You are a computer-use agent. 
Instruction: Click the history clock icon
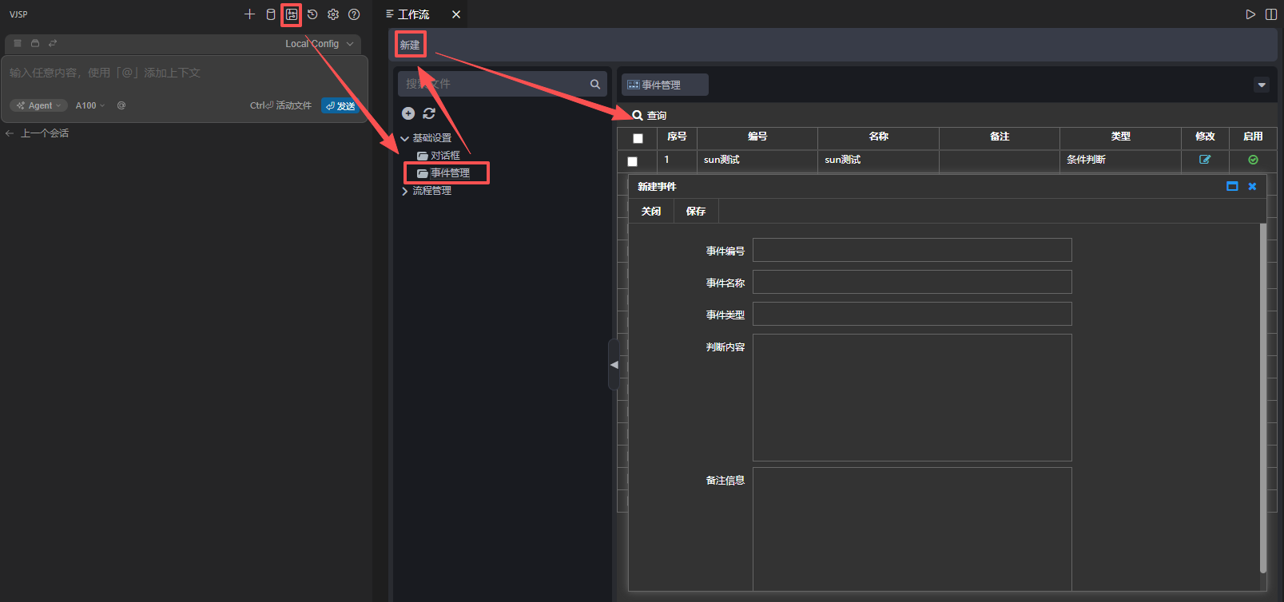point(312,14)
